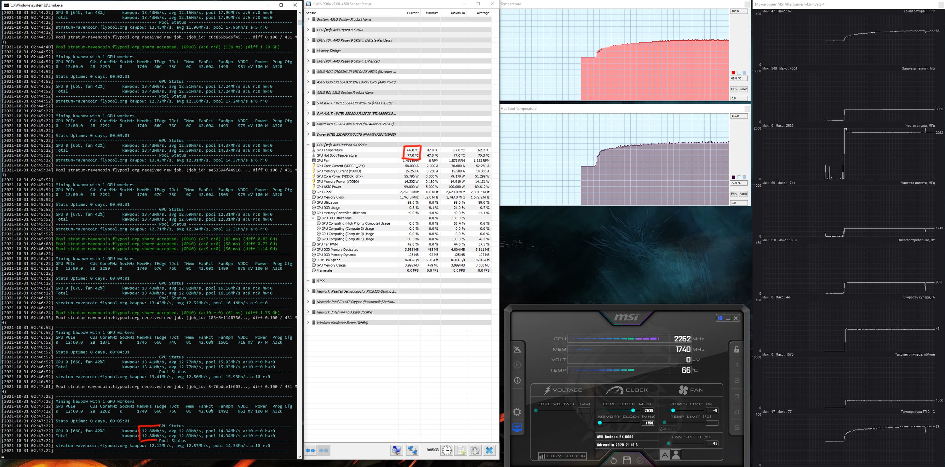
Task: Click the HWiNFO reset clock icon
Action: [x=446, y=450]
